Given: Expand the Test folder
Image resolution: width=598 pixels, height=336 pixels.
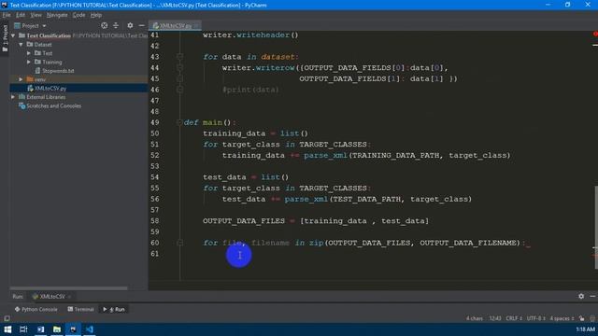Looking at the screenshot, I should 29,53.
